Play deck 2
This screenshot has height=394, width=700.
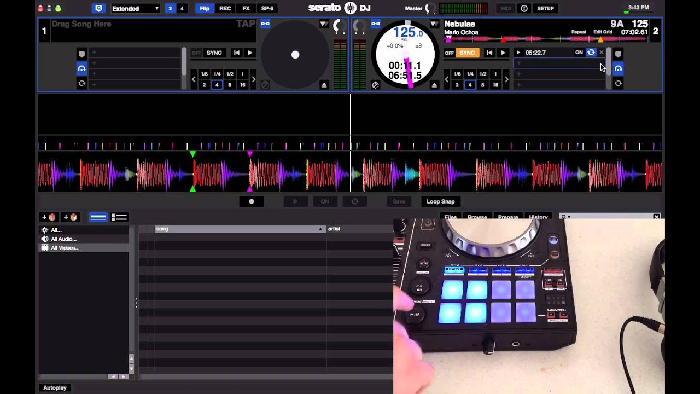click(x=503, y=53)
